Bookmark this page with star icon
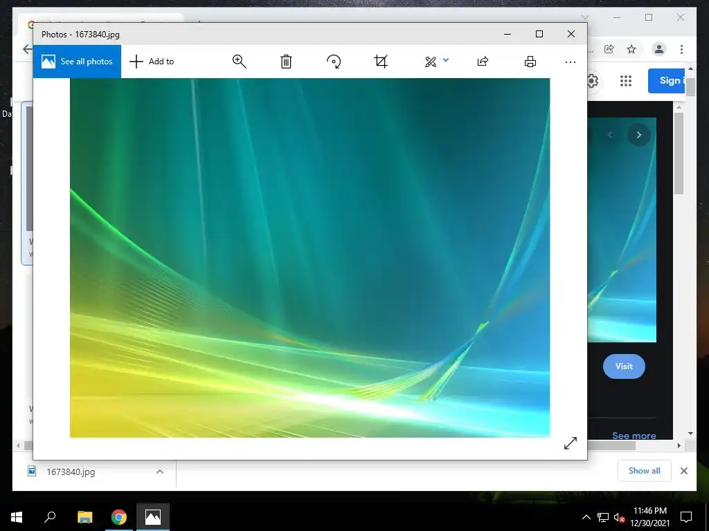Viewport: 709px width, 531px height. click(631, 49)
